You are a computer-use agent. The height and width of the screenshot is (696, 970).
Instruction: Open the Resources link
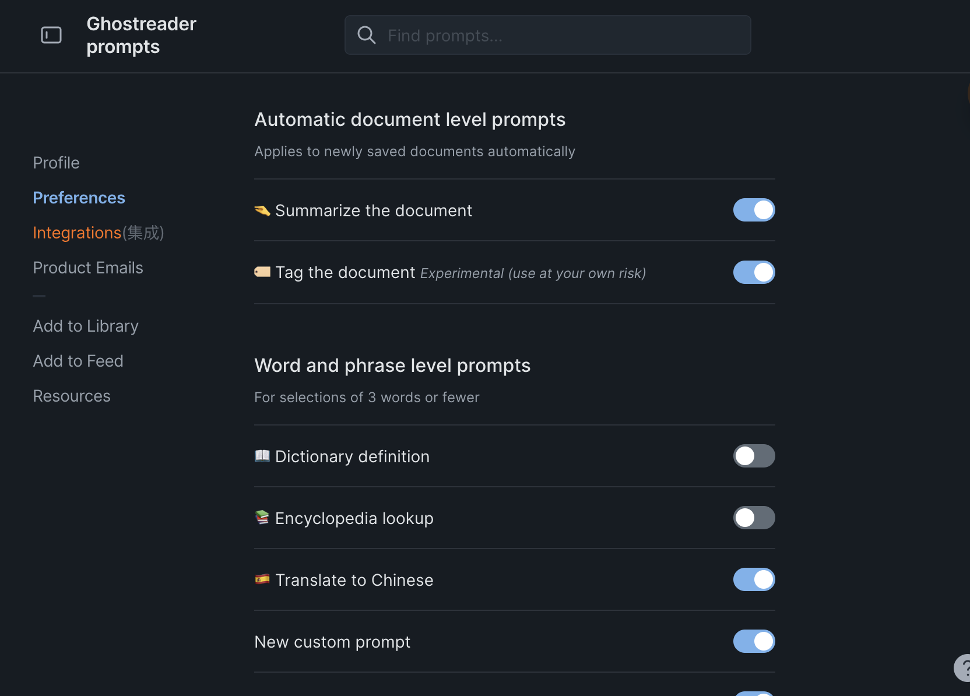72,396
